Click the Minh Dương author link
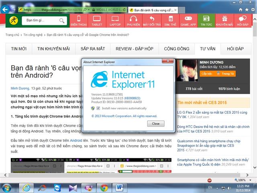The width and height of the screenshot is (257, 193). (x=20, y=88)
